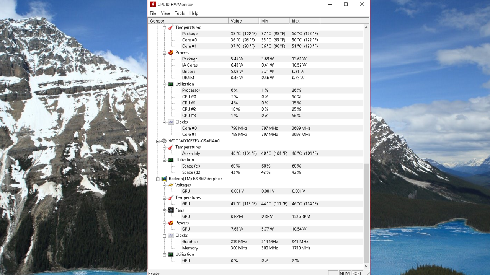The image size is (490, 275).
Task: Click the thermometer icon of Temperatures above Assembly
Action: (171, 147)
